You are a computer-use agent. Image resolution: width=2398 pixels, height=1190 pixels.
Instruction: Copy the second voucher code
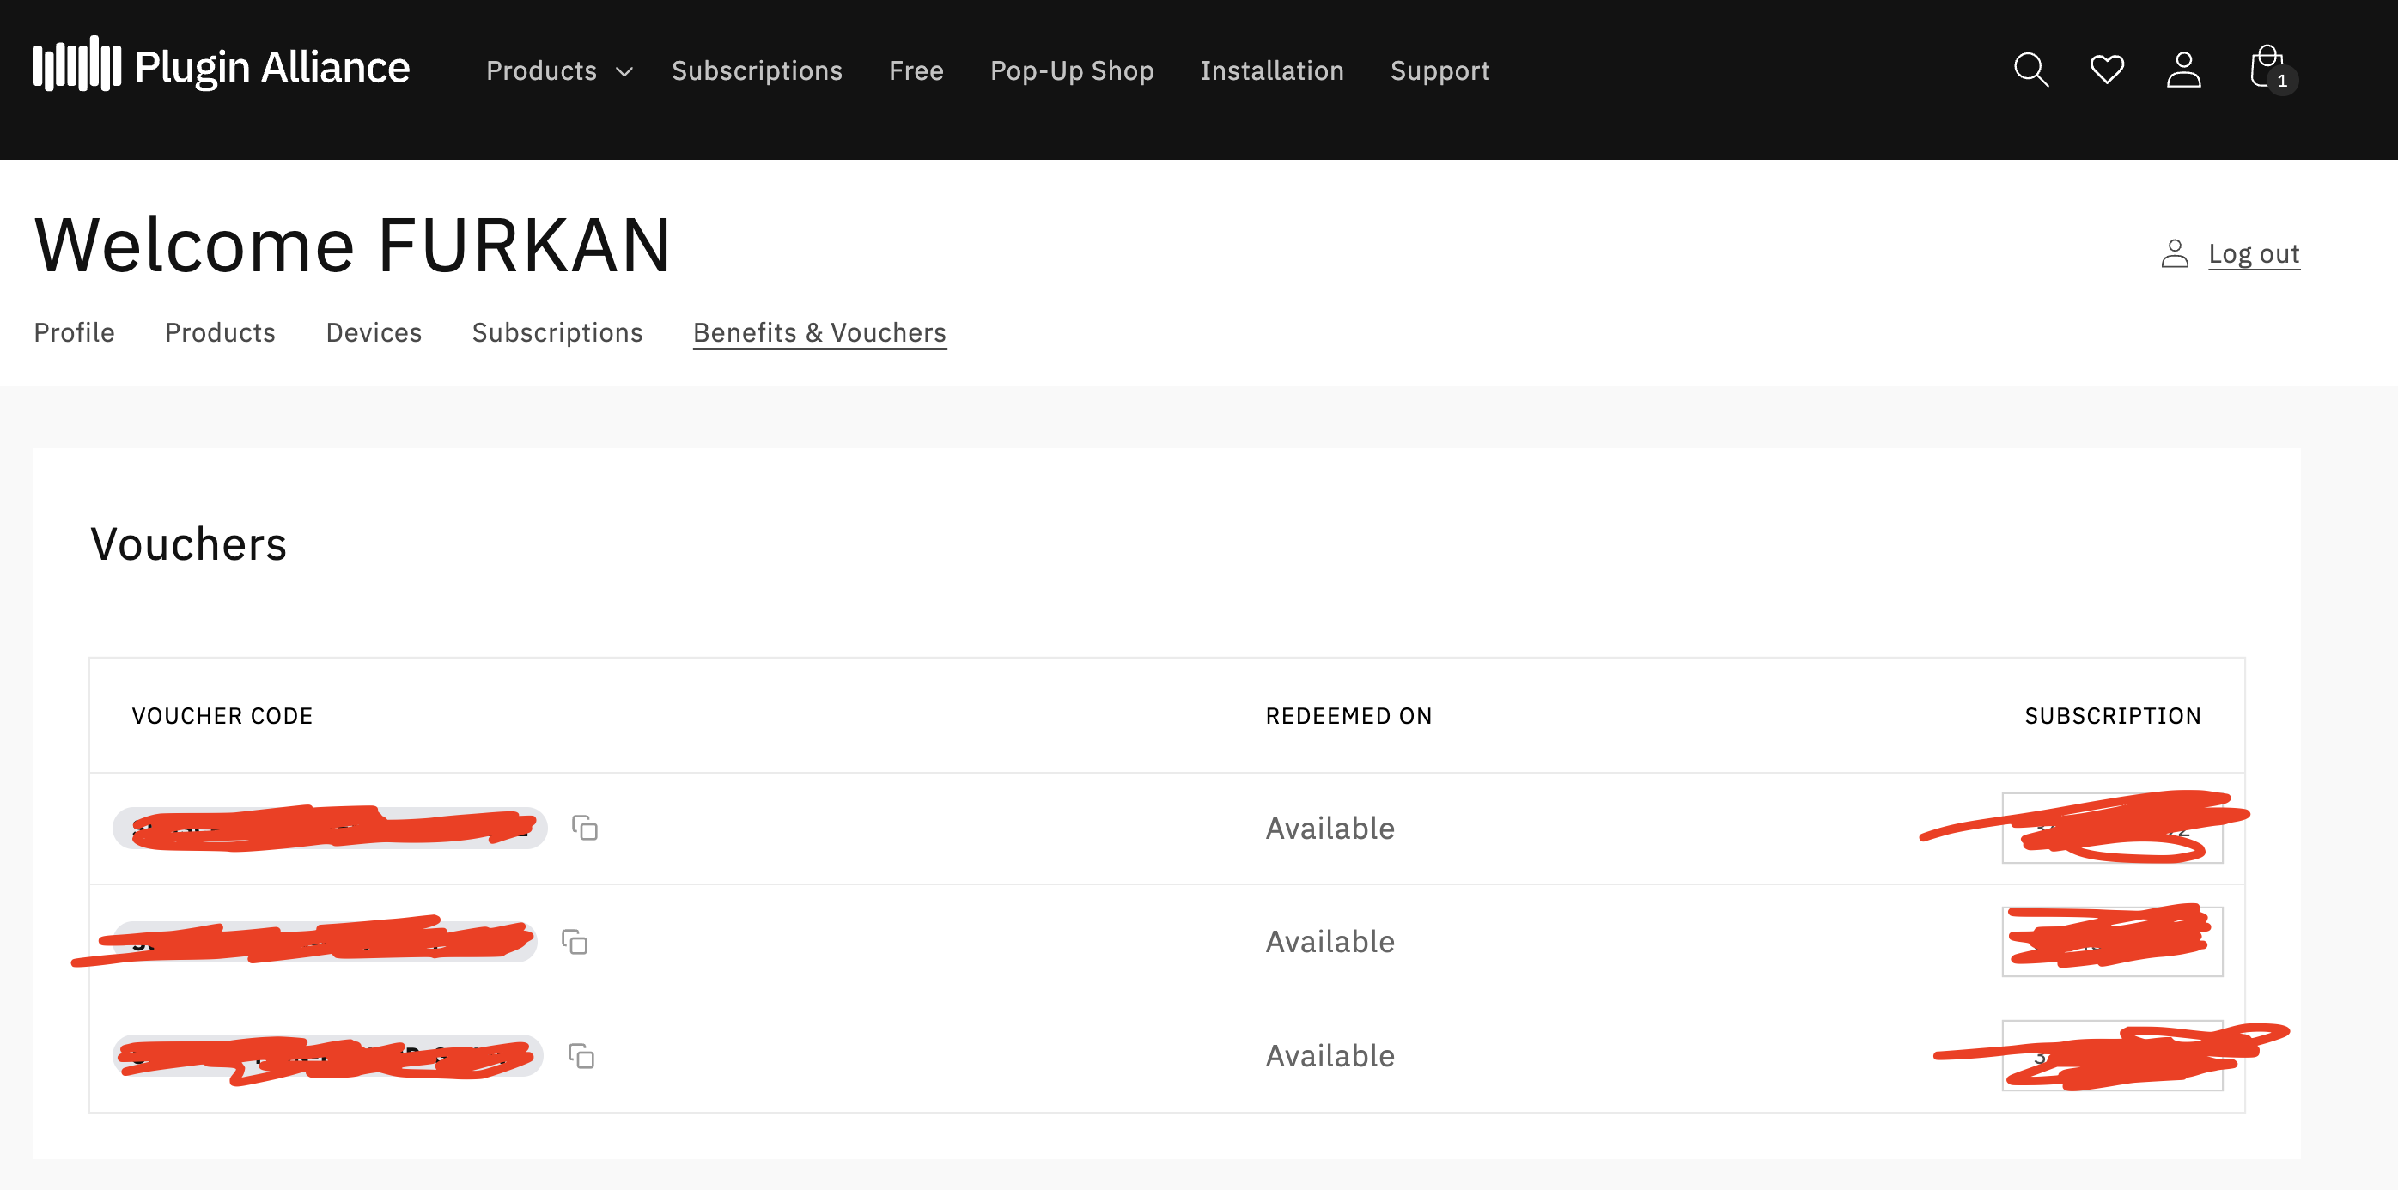pyautogui.click(x=575, y=942)
